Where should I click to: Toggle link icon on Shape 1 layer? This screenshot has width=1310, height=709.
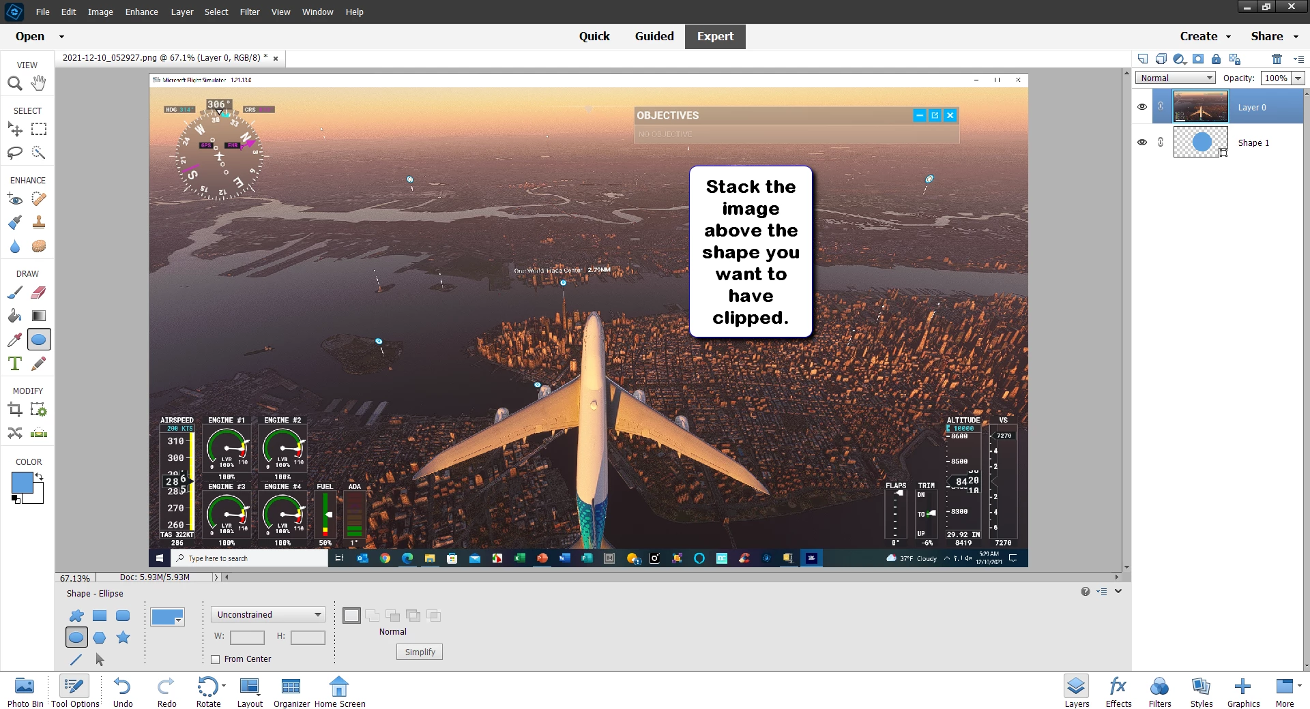[x=1161, y=142]
